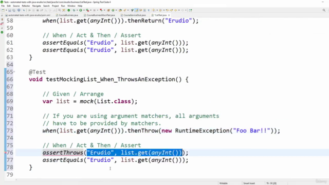Screen dimensions: 329x185
Task: Click the Last Edit Location arrow icon
Action: click(167, 10)
